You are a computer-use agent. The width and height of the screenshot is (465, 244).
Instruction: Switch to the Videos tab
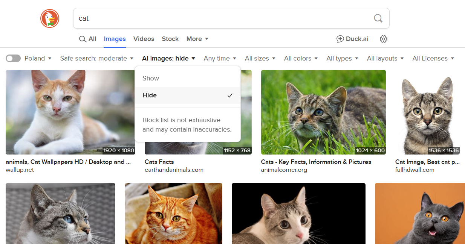pos(144,39)
